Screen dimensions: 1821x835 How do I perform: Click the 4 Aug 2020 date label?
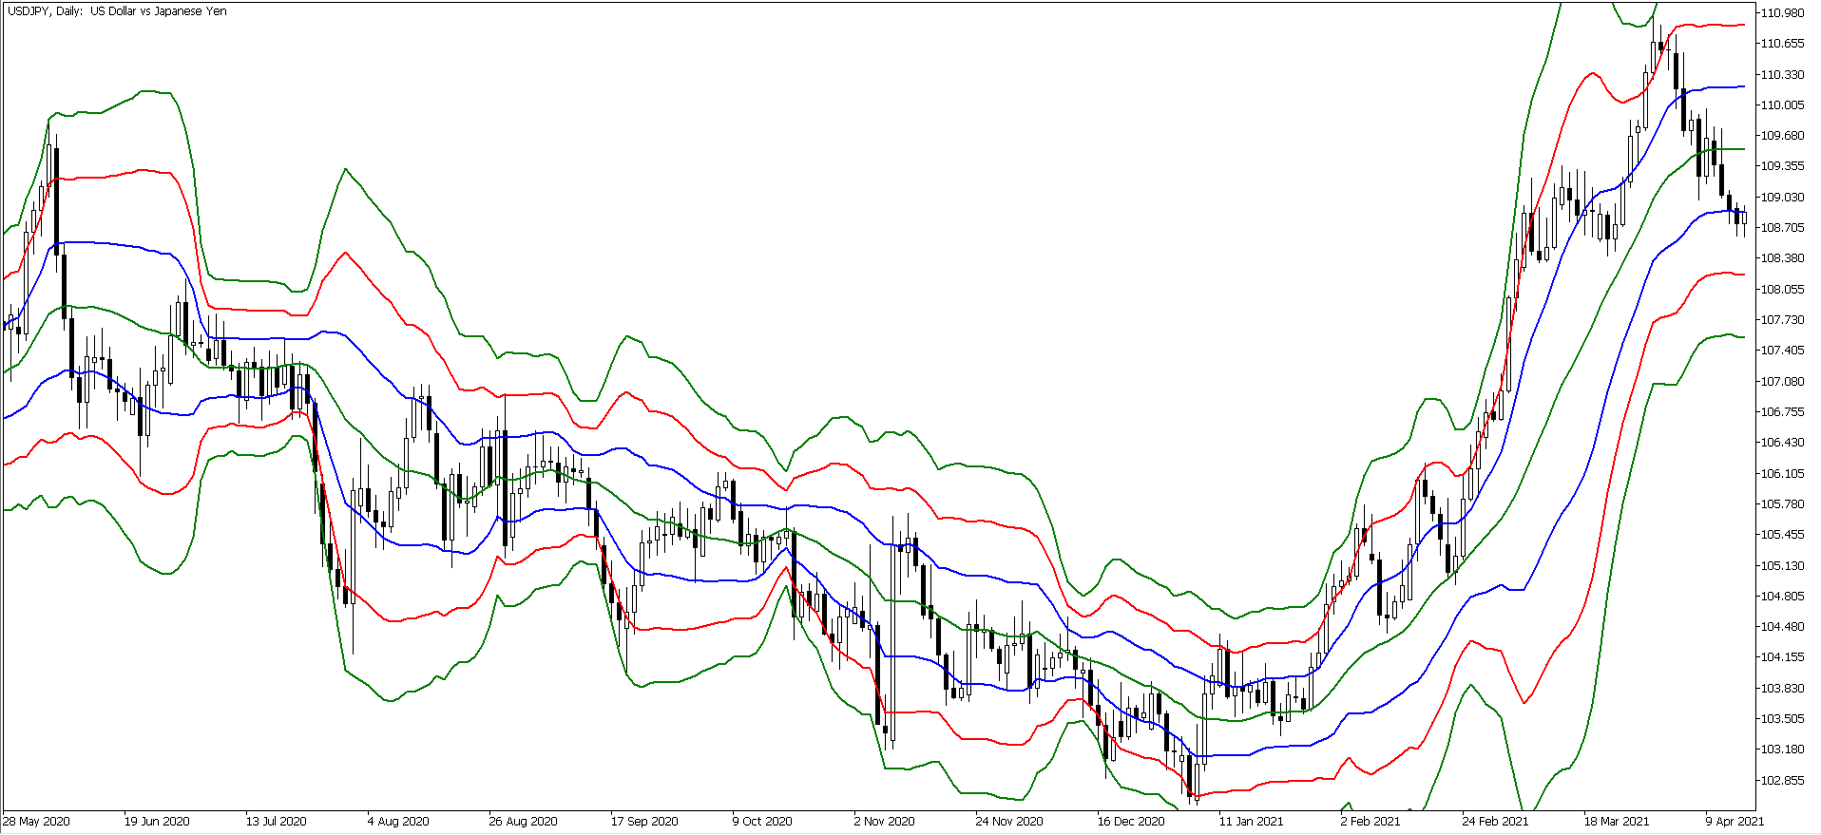tap(398, 822)
